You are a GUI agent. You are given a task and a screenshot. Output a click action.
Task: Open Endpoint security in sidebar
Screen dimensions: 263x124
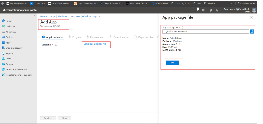click(14, 48)
